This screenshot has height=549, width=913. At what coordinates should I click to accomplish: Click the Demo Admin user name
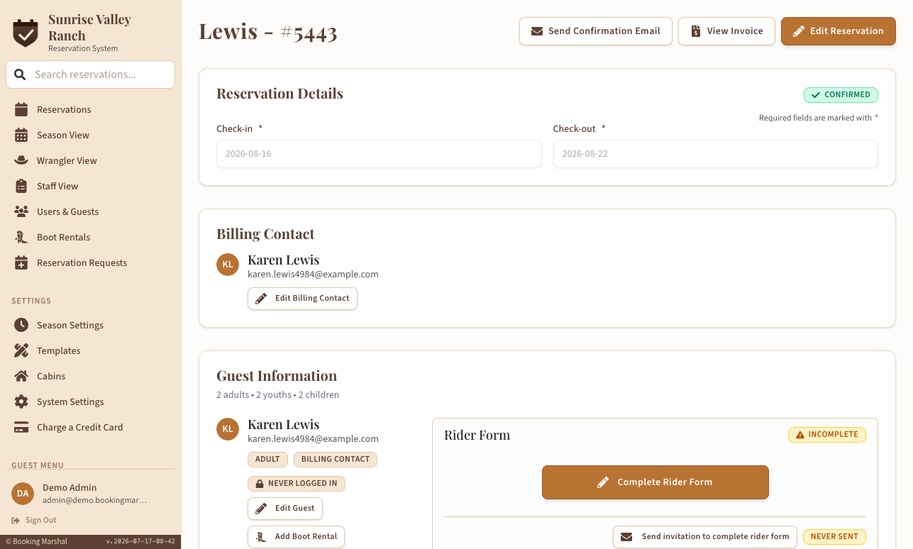[x=70, y=488]
